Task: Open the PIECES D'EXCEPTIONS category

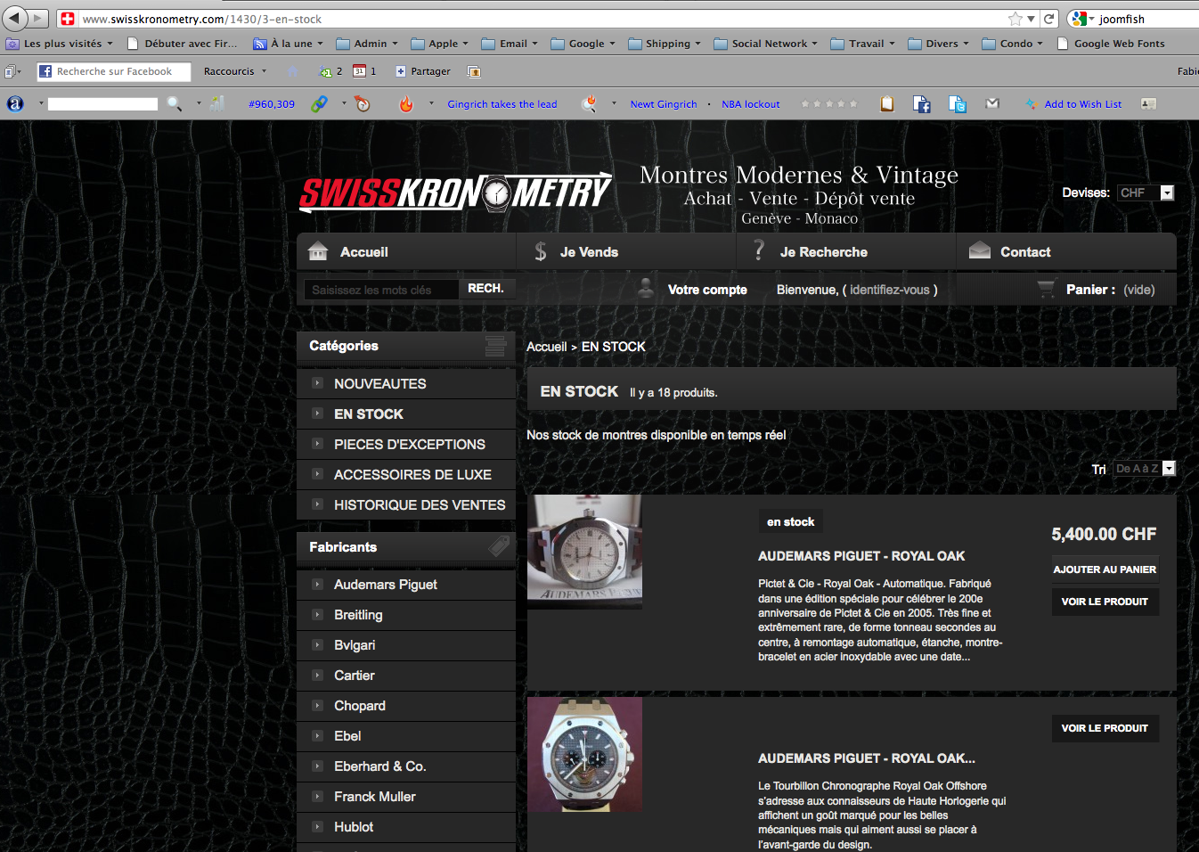Action: coord(410,444)
